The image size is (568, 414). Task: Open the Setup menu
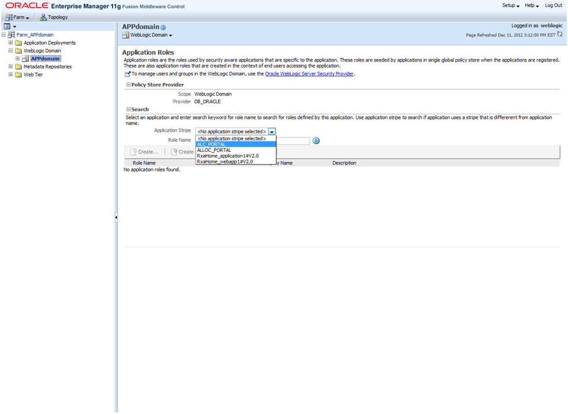(509, 5)
